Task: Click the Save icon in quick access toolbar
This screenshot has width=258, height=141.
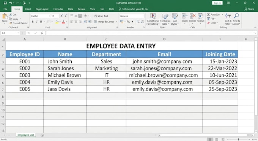Action: point(5,3)
